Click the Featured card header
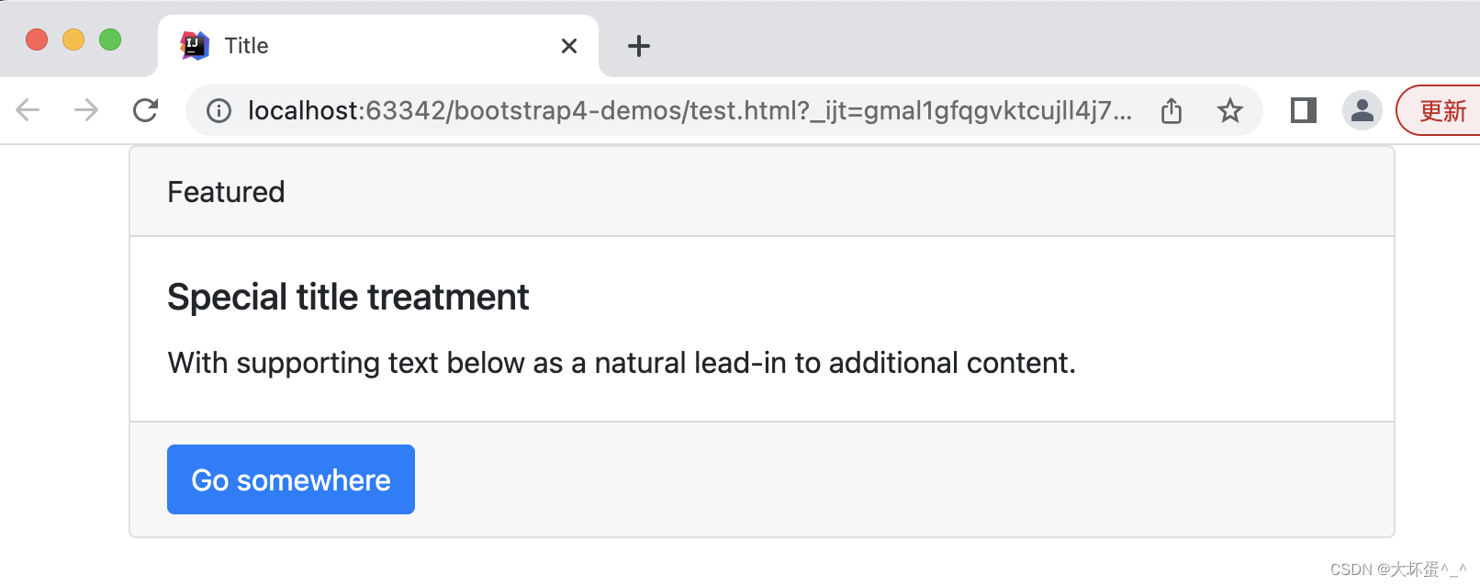This screenshot has width=1480, height=586. (x=226, y=191)
